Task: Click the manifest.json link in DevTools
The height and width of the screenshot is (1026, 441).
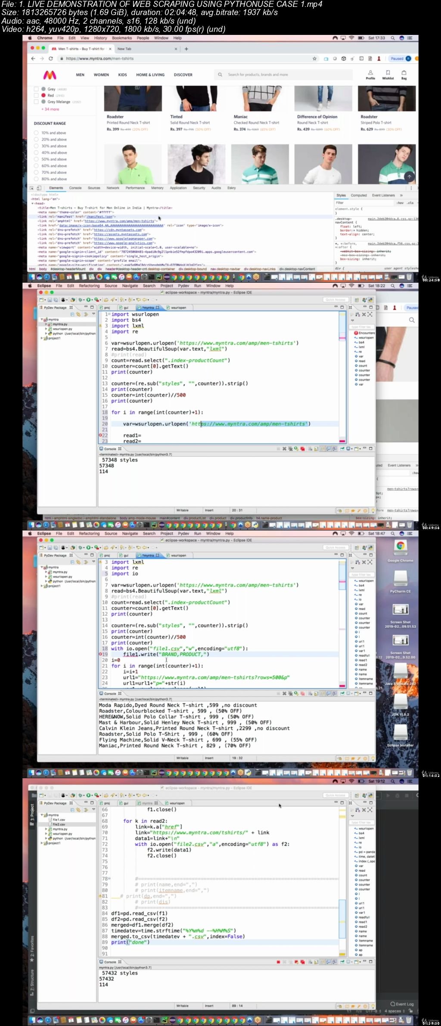Action: [99, 217]
